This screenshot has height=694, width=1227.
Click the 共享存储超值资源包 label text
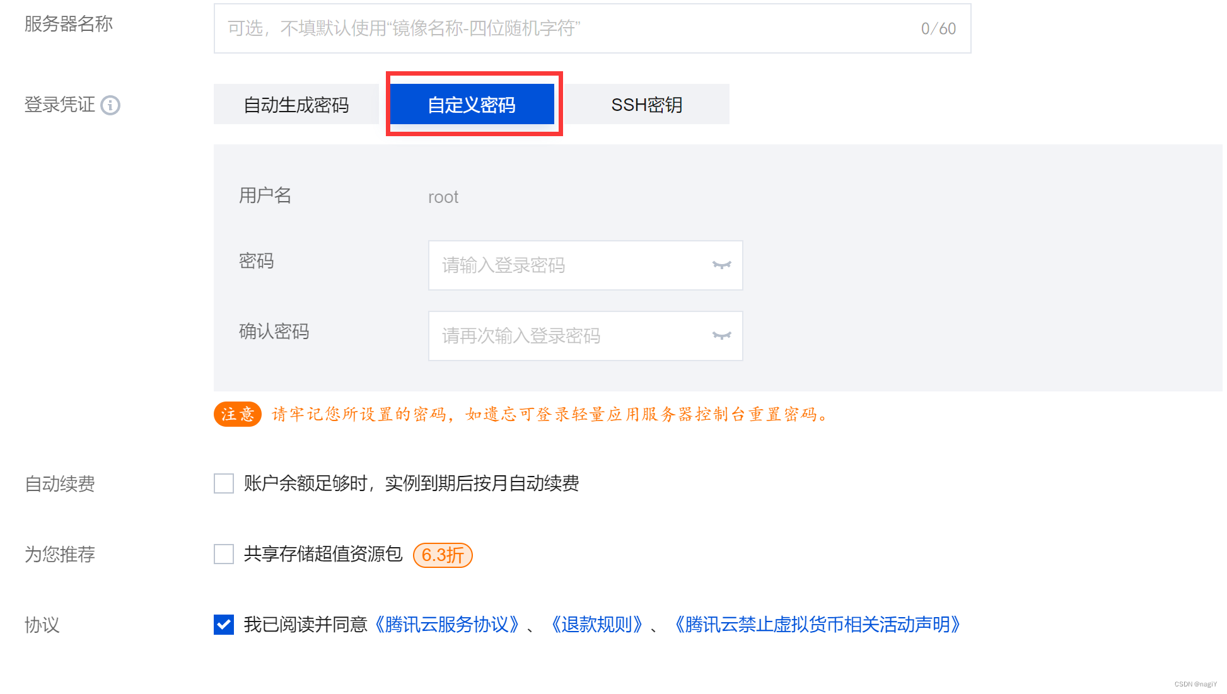pyautogui.click(x=323, y=554)
